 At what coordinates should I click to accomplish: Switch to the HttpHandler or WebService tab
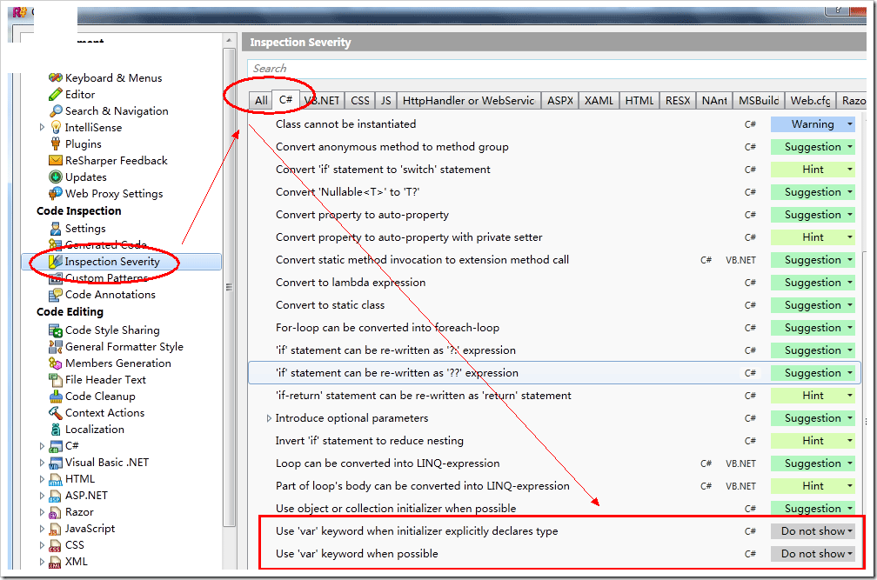pyautogui.click(x=469, y=101)
